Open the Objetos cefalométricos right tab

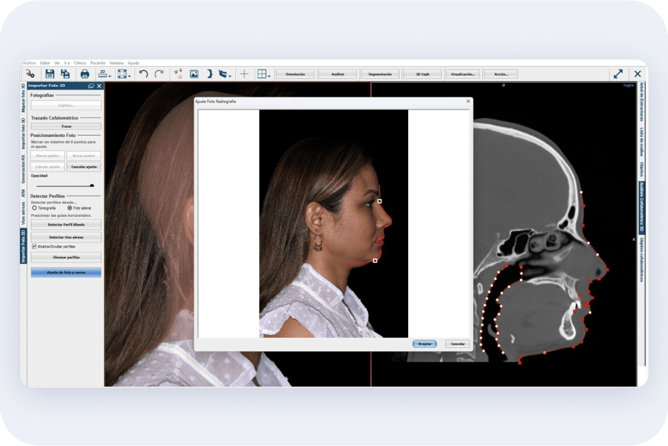tap(641, 260)
